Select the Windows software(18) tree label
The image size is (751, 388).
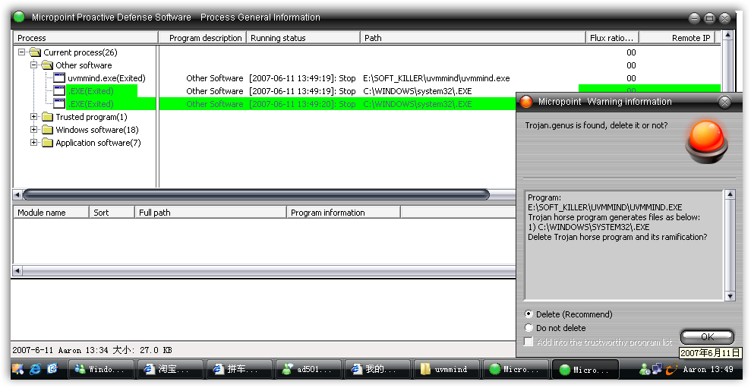coord(97,130)
